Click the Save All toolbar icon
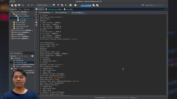Screen dimensions: 177x99 23,5
